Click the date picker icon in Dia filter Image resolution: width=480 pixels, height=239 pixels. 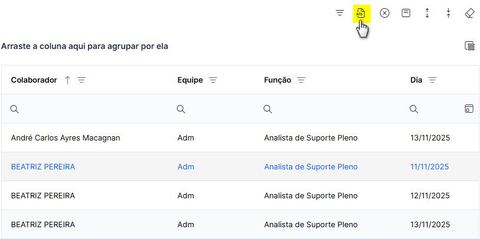click(469, 109)
